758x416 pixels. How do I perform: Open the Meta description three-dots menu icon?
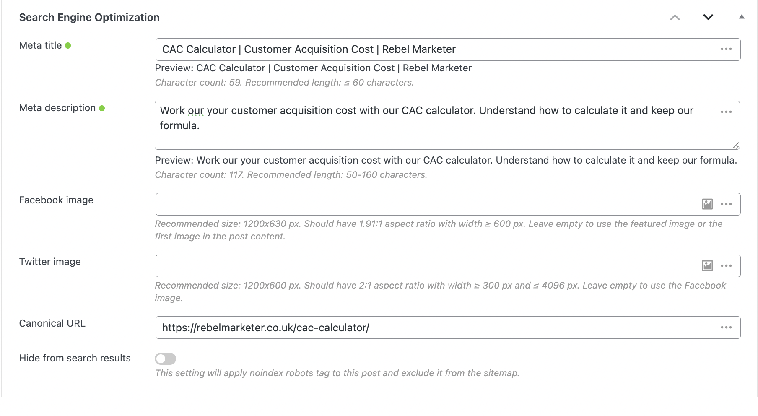pos(726,112)
